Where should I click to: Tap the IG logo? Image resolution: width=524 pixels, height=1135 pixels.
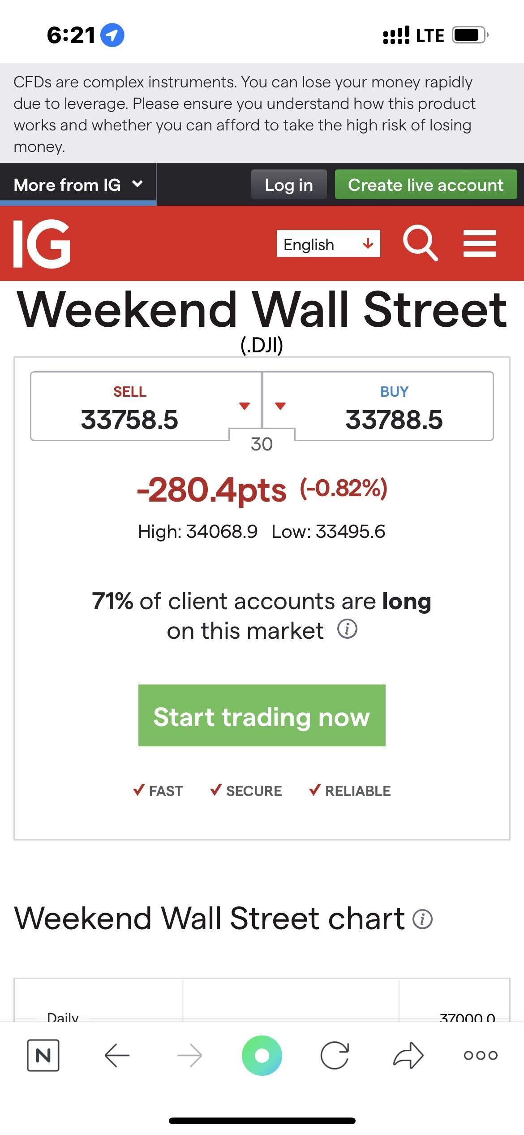[42, 243]
